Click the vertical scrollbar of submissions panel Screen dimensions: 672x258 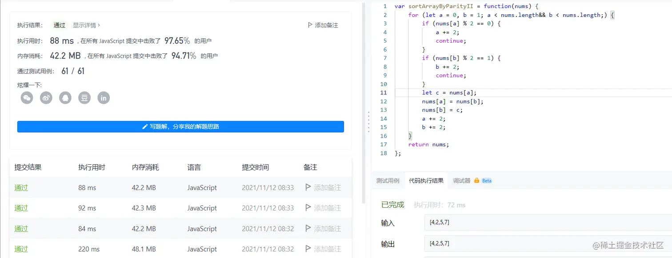[x=364, y=102]
